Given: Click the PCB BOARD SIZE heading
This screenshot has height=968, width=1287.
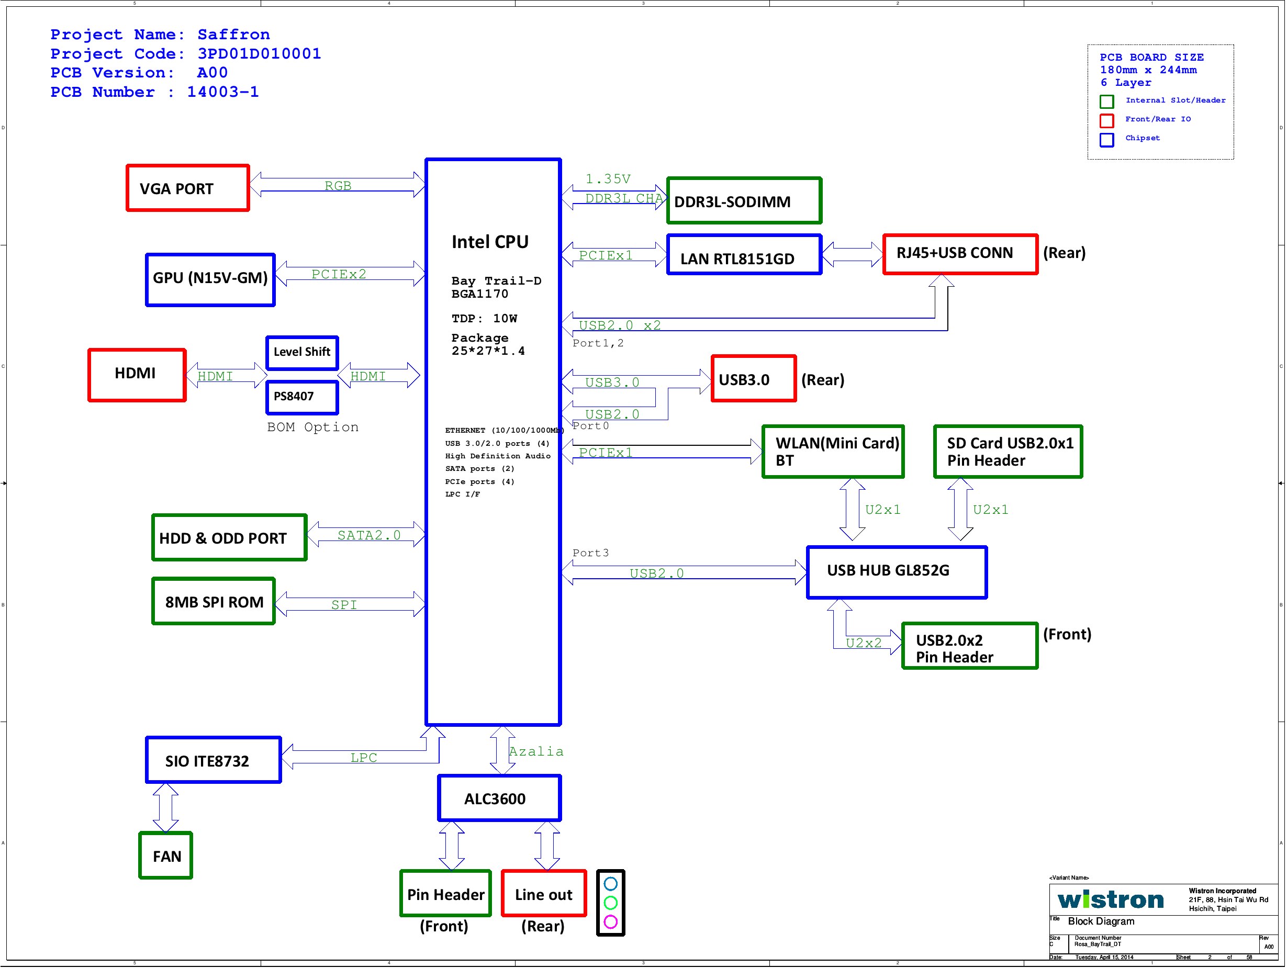Looking at the screenshot, I should click(x=1151, y=57).
